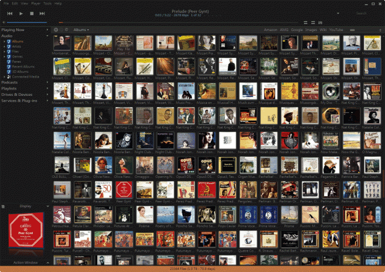Open the View menu
The height and width of the screenshot is (272, 385).
(x=24, y=3)
